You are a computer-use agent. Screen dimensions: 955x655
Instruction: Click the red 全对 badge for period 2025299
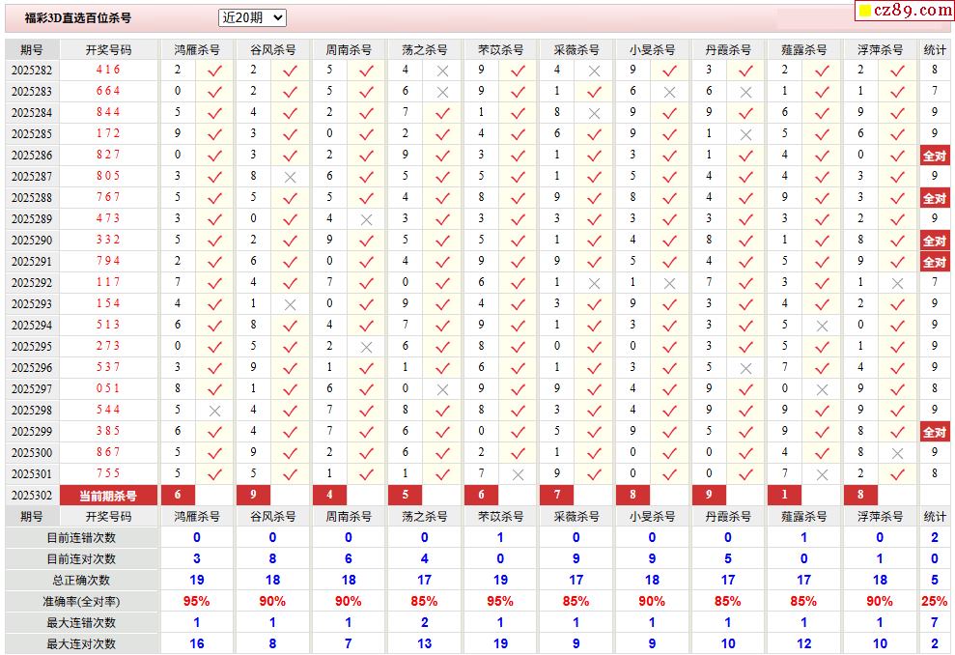934,432
